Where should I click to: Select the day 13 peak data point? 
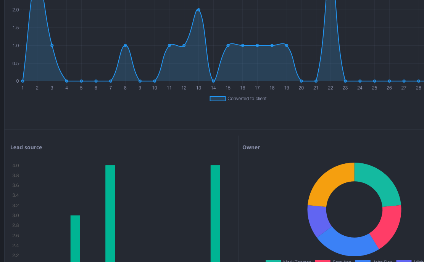pyautogui.click(x=198, y=10)
